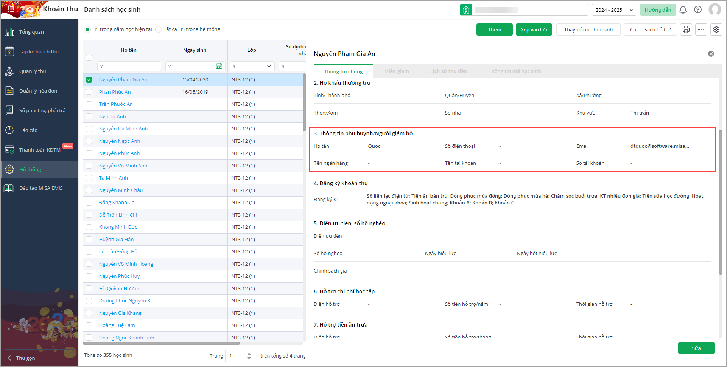Screen dimensions: 727x367
Task: Open student link Phan Phúc An
Action: tap(115, 92)
